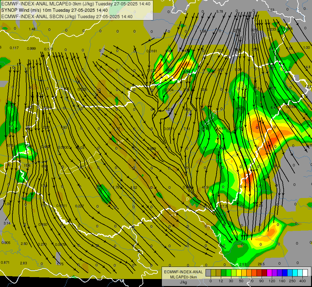Select the pure blue legend swatch after 160

coord(285,273)
